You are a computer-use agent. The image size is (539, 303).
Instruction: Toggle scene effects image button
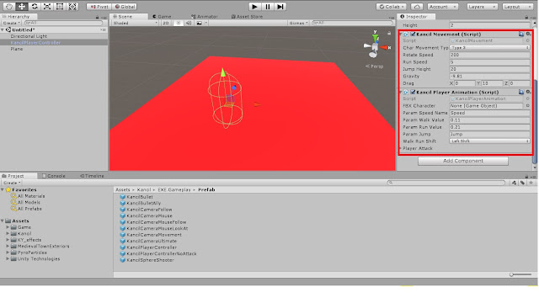click(x=199, y=23)
